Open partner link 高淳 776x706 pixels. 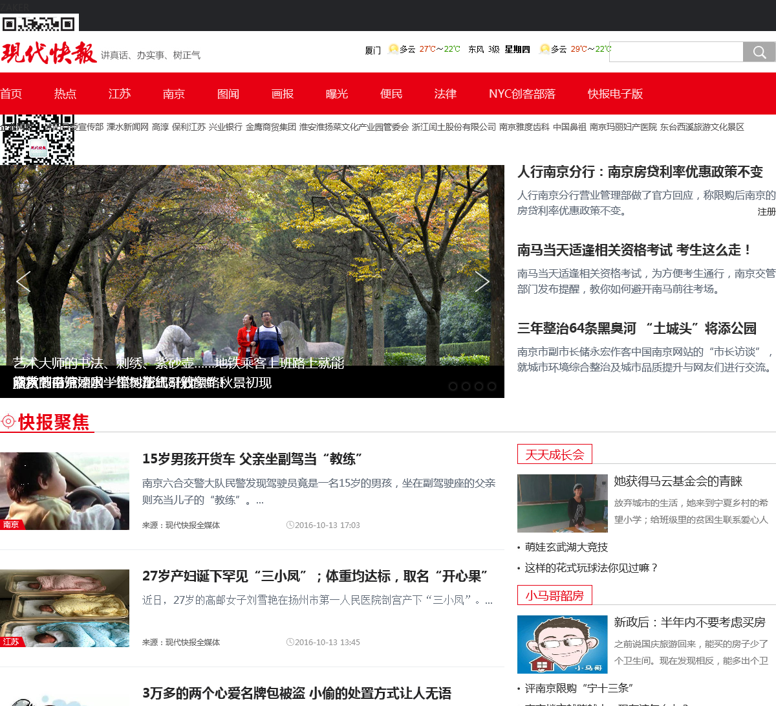tap(160, 127)
